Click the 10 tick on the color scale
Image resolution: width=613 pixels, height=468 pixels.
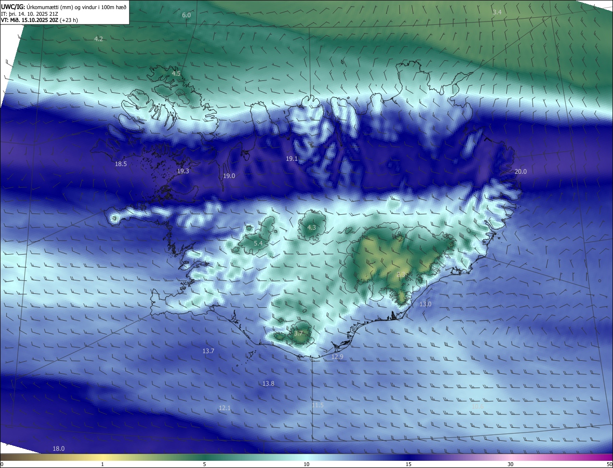pos(306,464)
